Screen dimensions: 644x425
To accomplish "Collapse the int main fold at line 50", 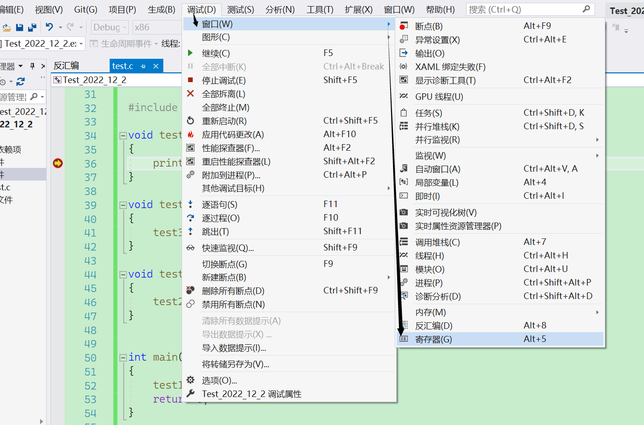I will click(x=123, y=357).
